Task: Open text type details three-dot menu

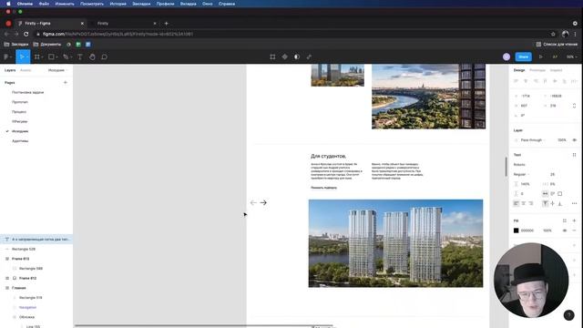Action: (575, 203)
